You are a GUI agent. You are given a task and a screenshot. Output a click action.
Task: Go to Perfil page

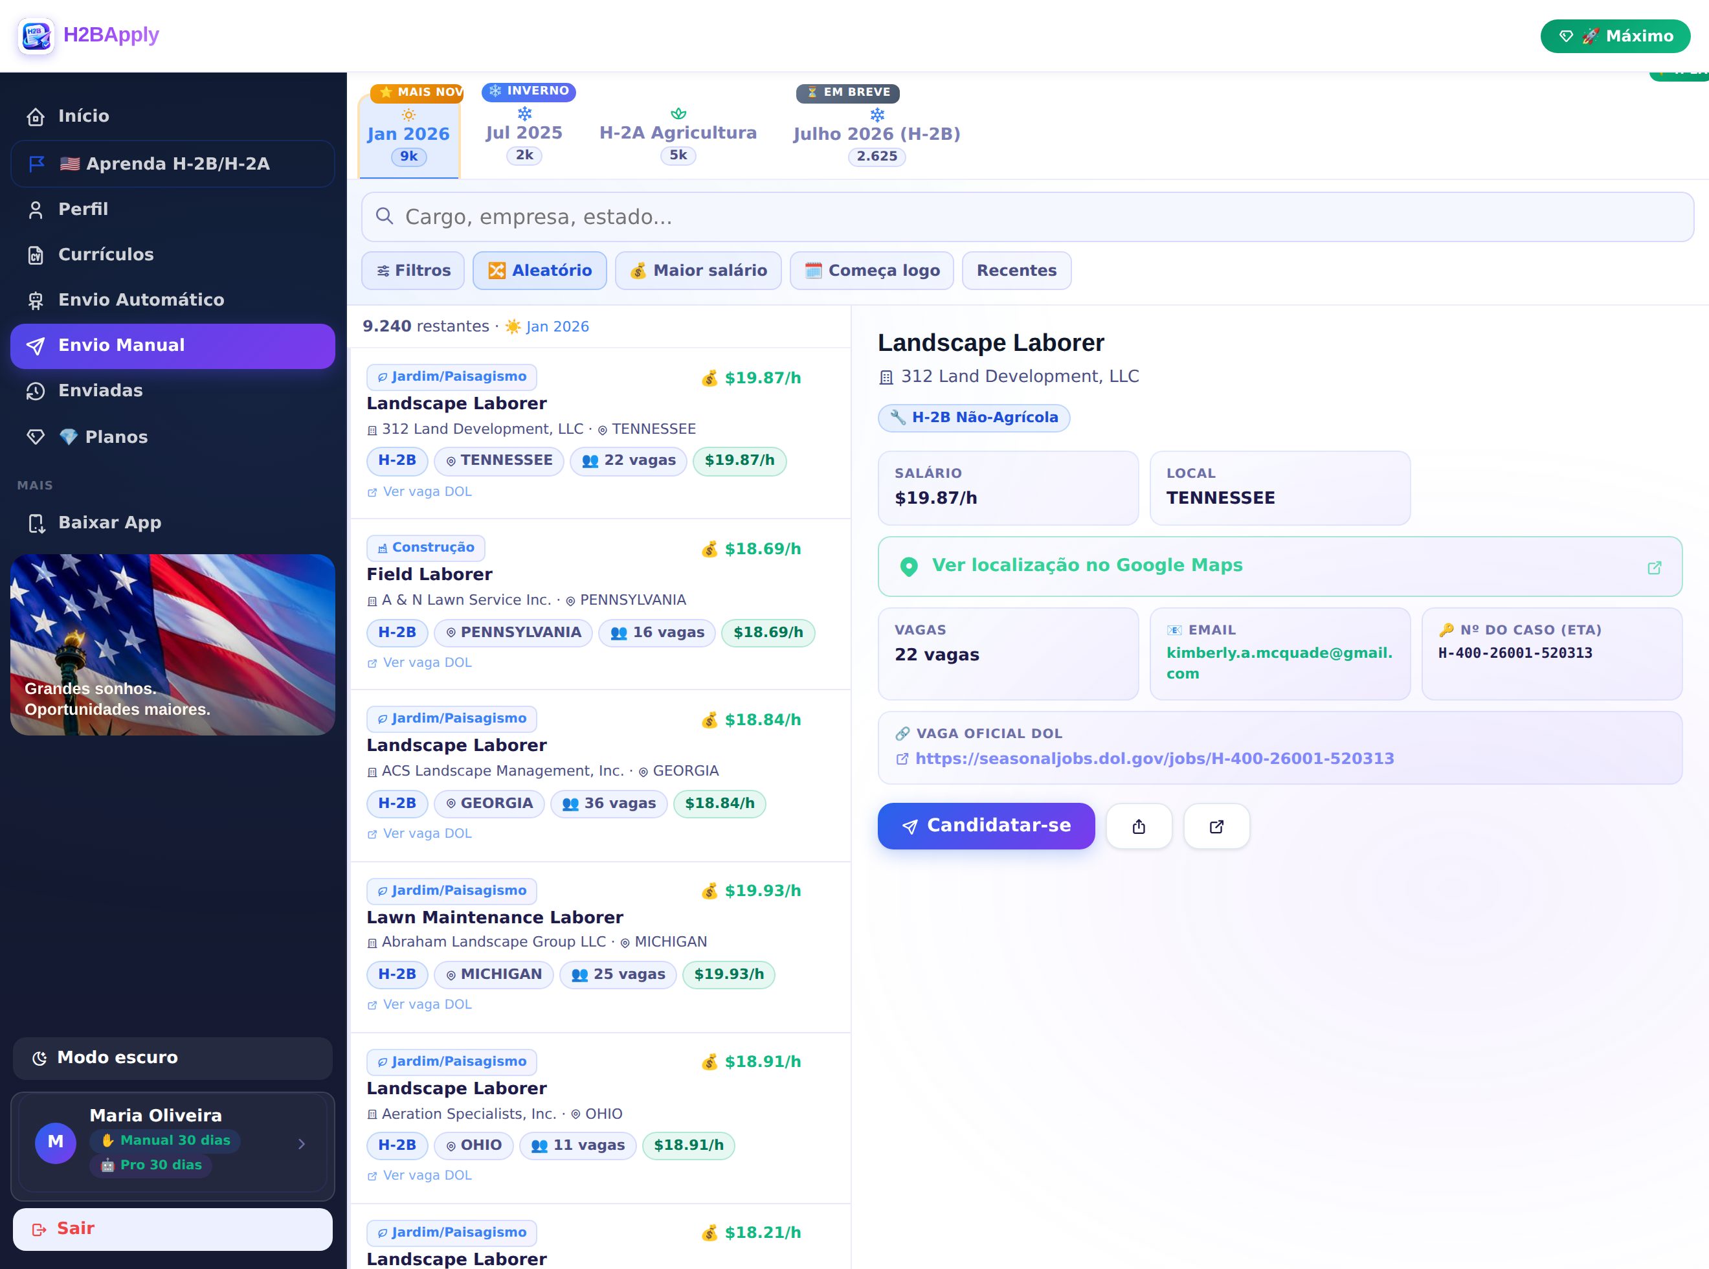click(x=172, y=209)
